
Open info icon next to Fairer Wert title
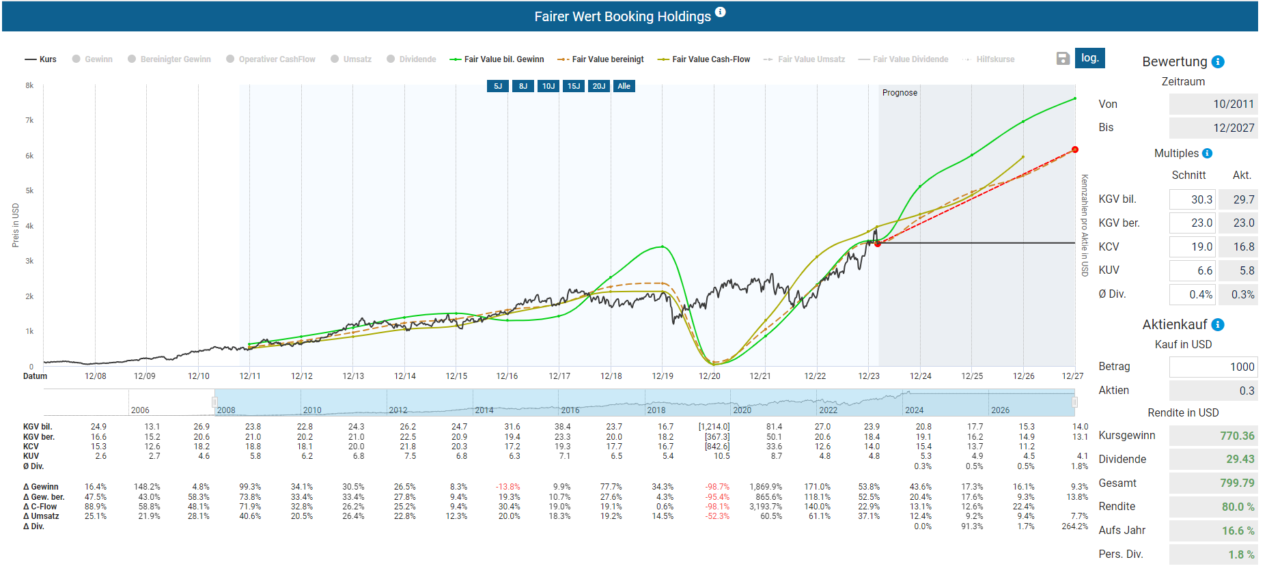[x=721, y=12]
